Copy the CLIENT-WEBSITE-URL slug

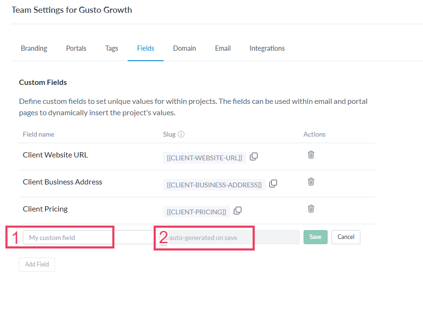(x=254, y=157)
